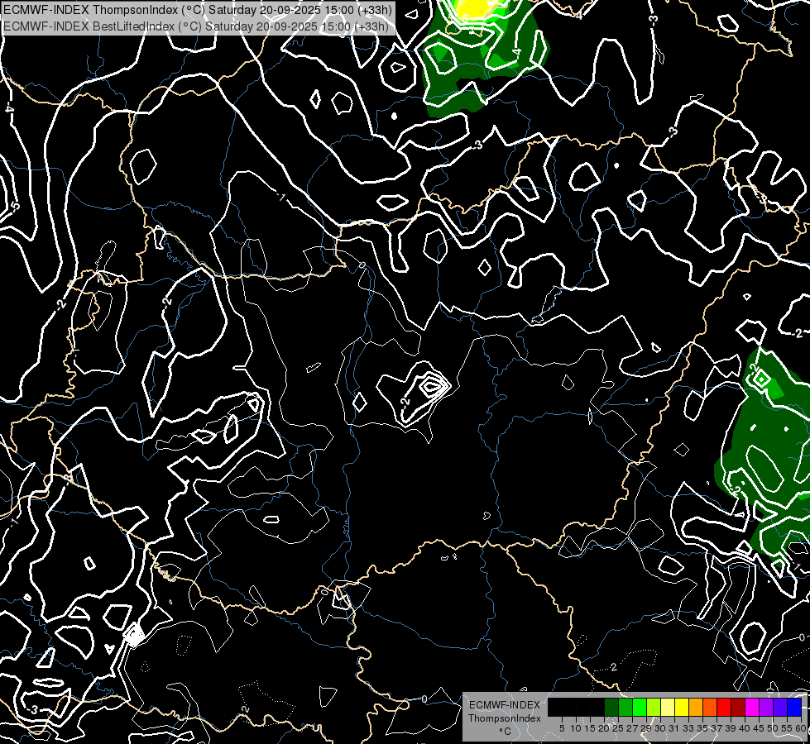810x744 pixels.
Task: Pick the dark green legend swatch
Action: coord(611,707)
